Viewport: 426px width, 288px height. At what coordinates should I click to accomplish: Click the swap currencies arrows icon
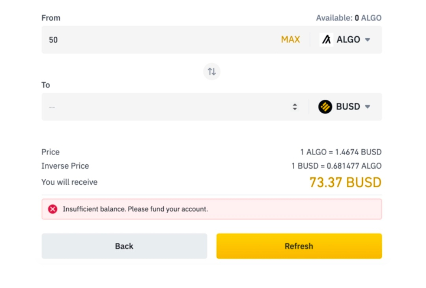point(212,72)
